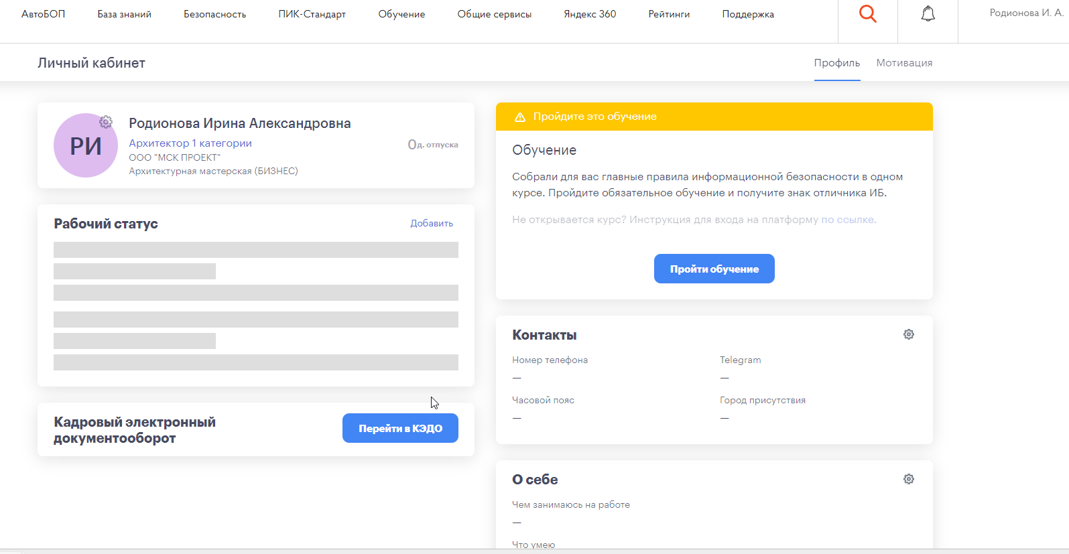Open the Рейтинги menu item

(x=669, y=14)
